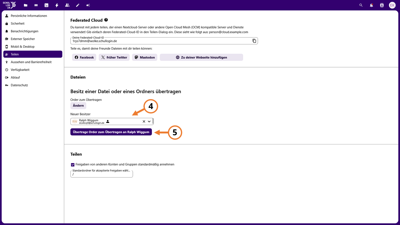This screenshot has width=400, height=225.
Task: Copy the Federated Cloud ID with copy icon
Action: [254, 41]
